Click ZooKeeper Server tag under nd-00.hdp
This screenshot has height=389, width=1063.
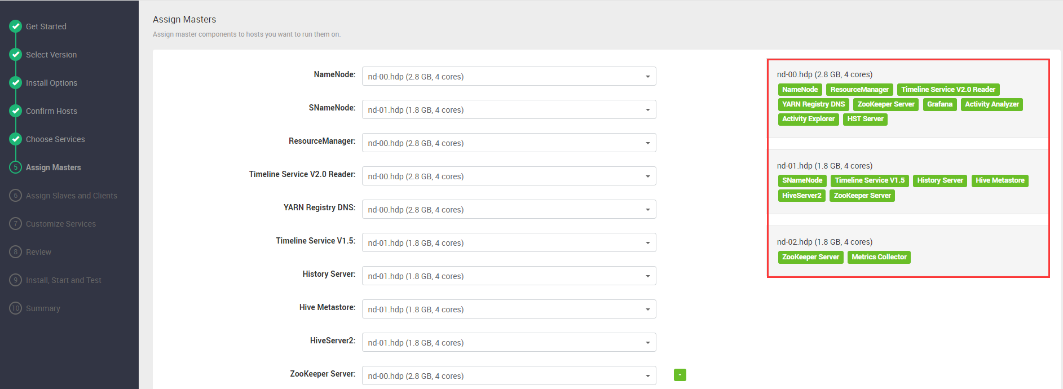(886, 104)
